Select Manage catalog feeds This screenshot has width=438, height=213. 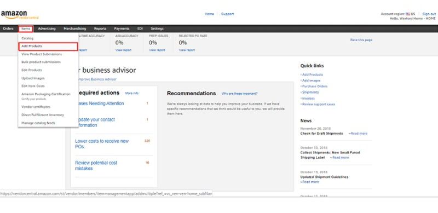tap(38, 123)
